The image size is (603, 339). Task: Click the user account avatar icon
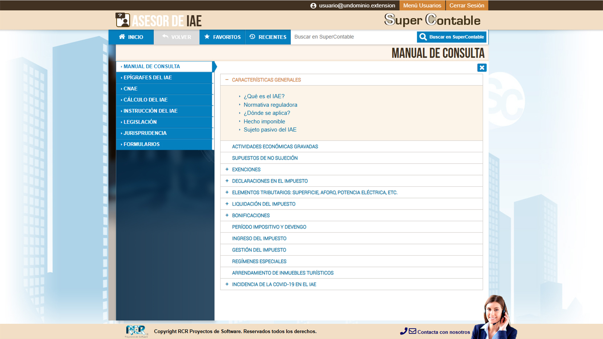point(313,5)
